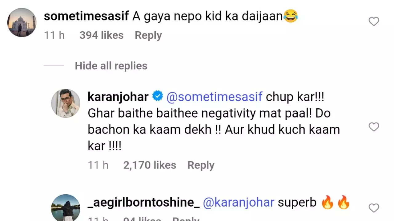The width and height of the screenshot is (394, 221).
Task: Click the sometimesasif username at the top
Action: click(86, 16)
